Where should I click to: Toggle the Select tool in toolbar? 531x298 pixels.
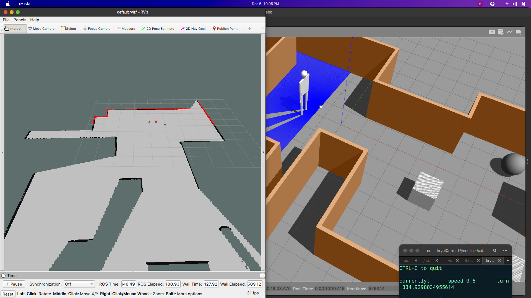[69, 29]
